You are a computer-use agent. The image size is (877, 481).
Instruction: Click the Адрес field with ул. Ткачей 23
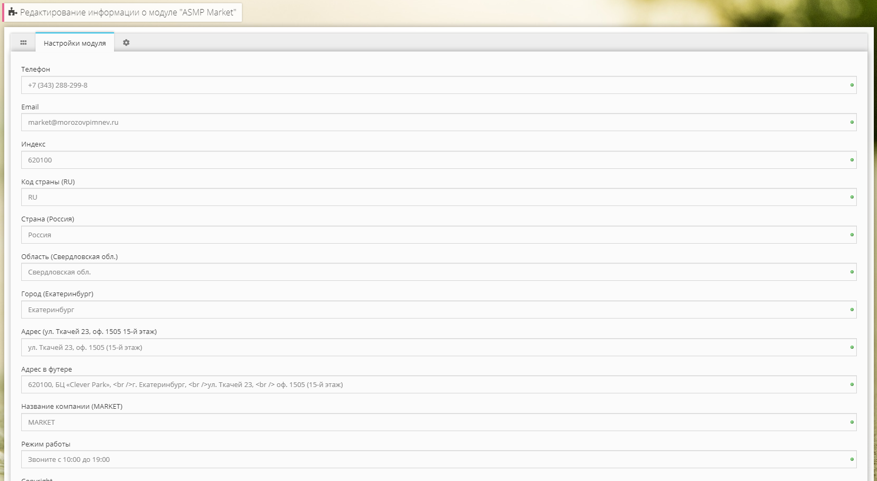pyautogui.click(x=439, y=347)
